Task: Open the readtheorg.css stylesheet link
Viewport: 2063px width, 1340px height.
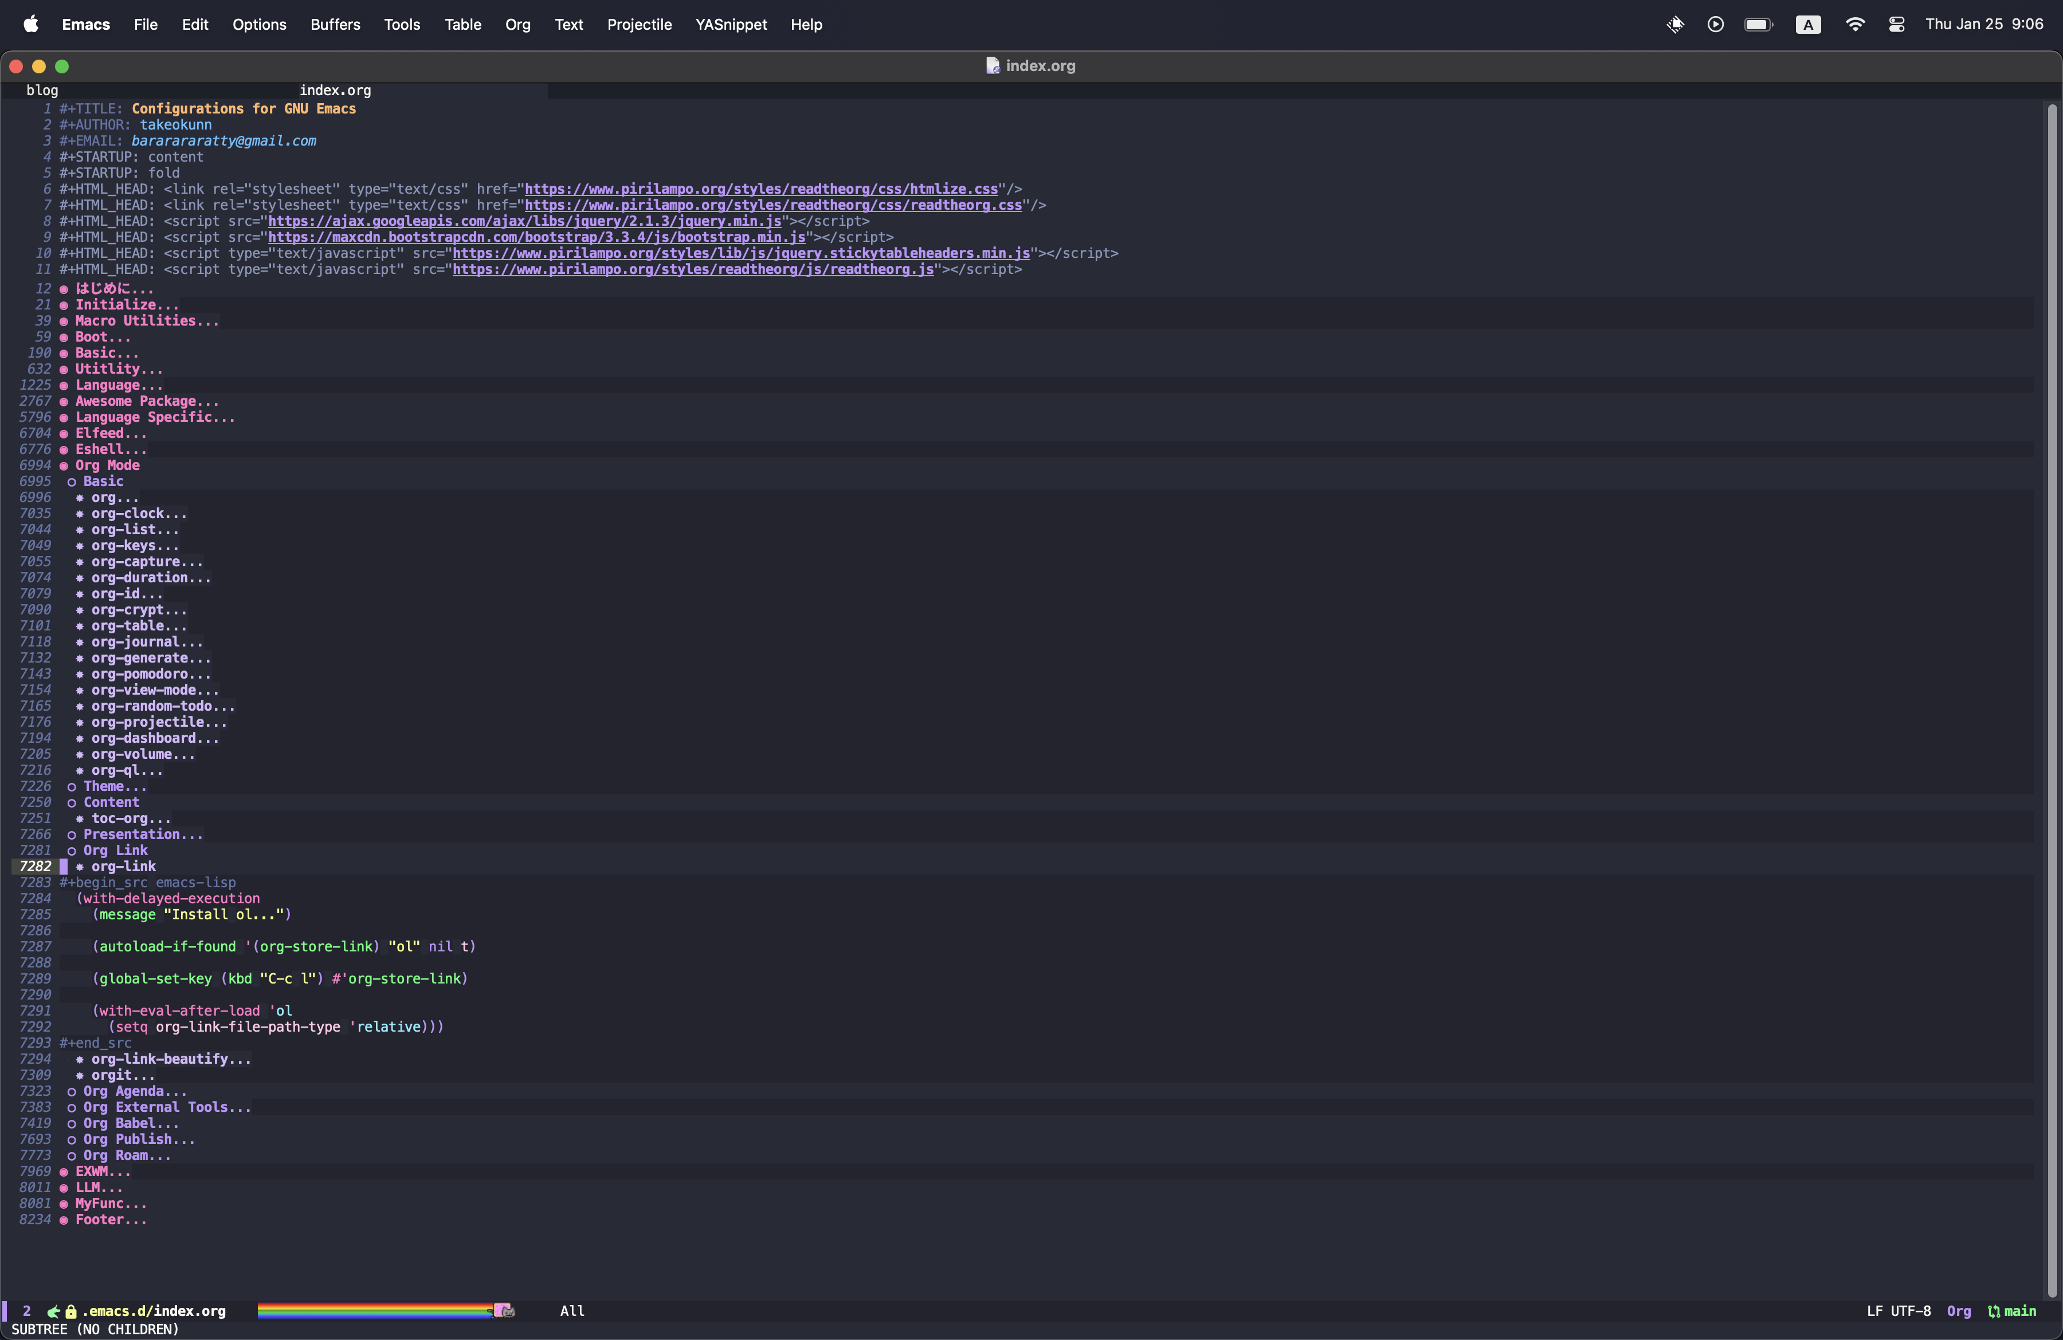Action: pyautogui.click(x=773, y=205)
